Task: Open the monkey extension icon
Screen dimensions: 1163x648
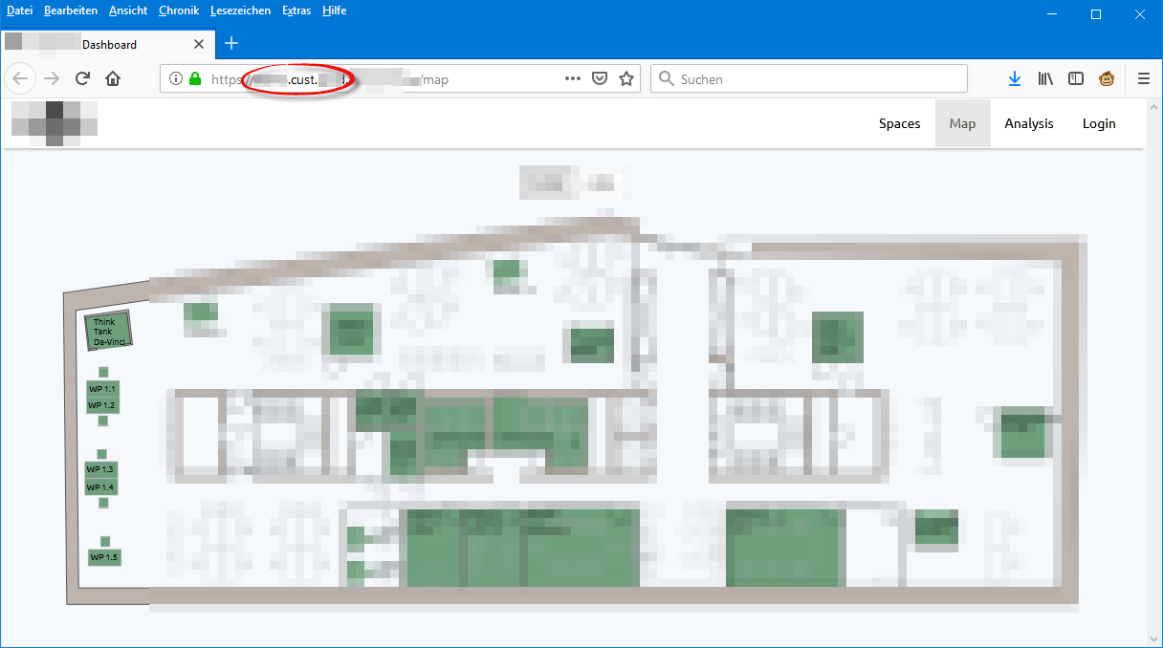Action: [x=1107, y=79]
